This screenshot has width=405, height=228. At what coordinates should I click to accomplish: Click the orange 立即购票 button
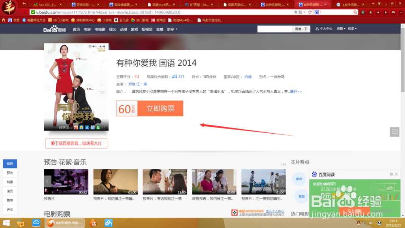tap(160, 109)
